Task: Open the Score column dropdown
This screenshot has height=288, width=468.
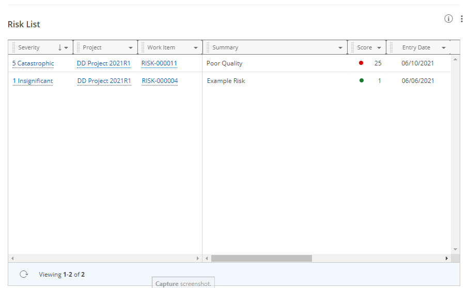Action: (379, 48)
